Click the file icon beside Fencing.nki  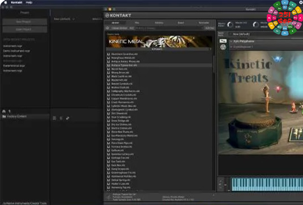coord(108,139)
